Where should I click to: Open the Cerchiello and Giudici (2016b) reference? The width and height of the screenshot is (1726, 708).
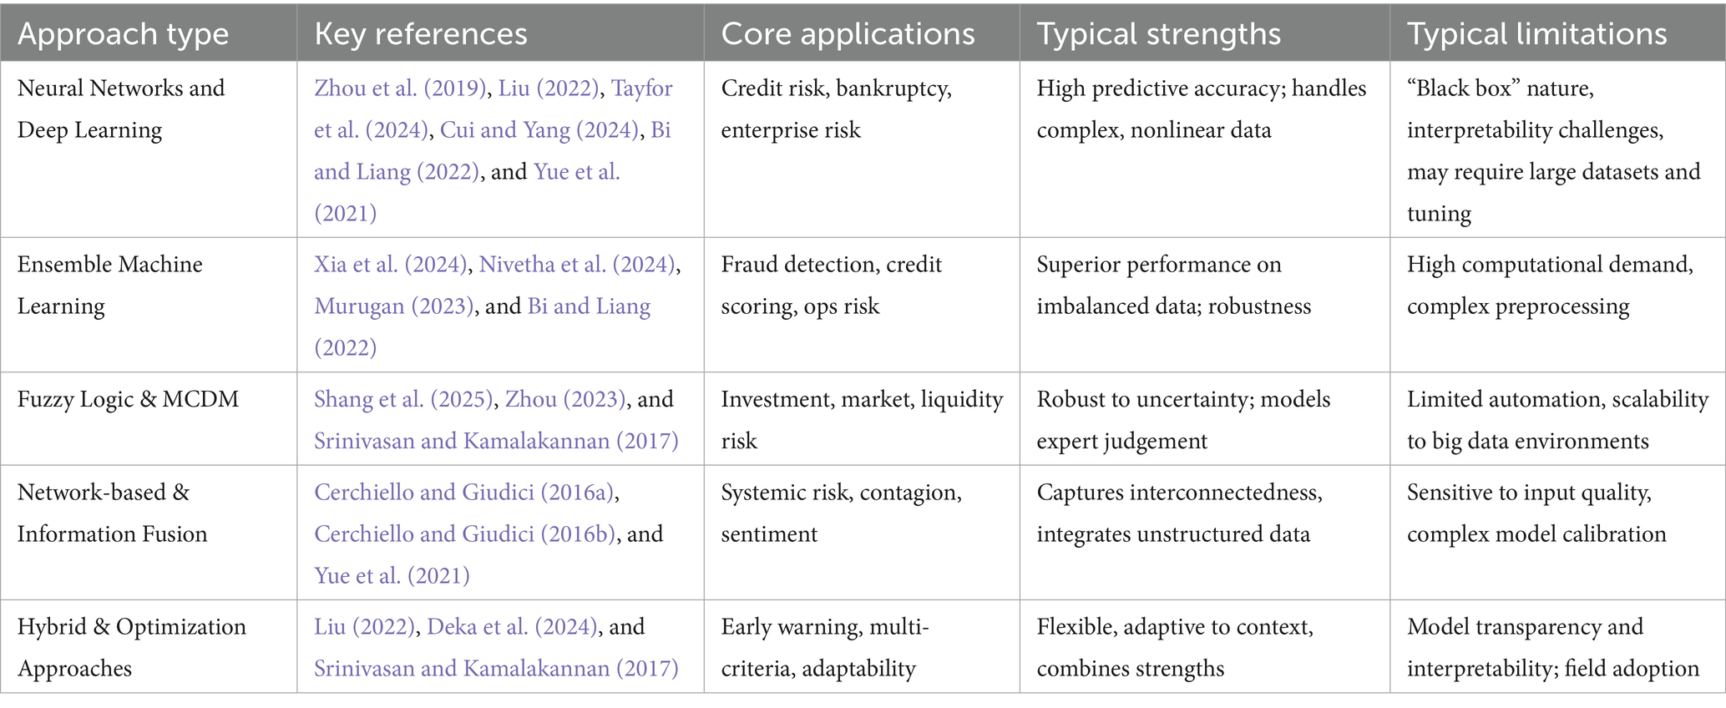pos(465,534)
